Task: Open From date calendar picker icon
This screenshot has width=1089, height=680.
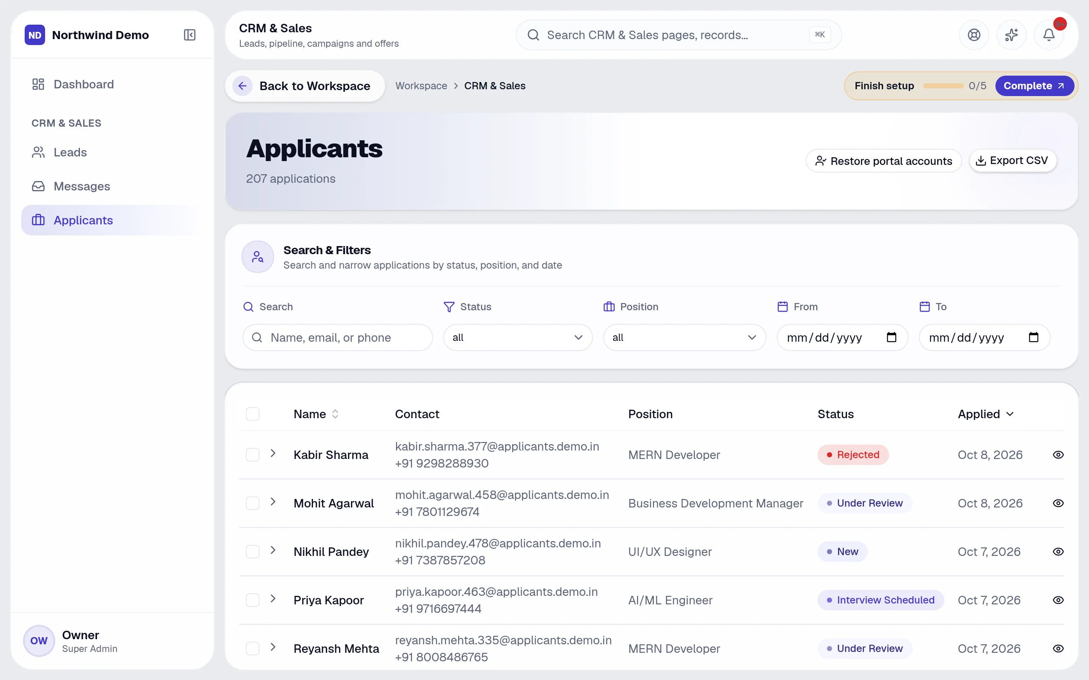Action: (x=892, y=337)
